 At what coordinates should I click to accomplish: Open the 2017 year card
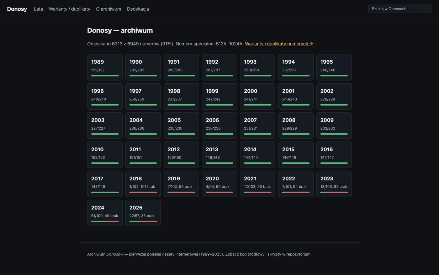pos(105,184)
